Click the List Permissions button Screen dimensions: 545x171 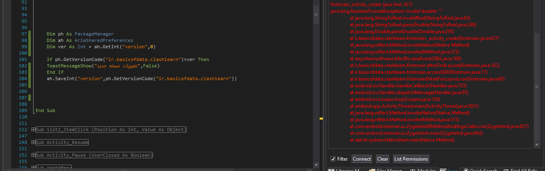click(411, 159)
